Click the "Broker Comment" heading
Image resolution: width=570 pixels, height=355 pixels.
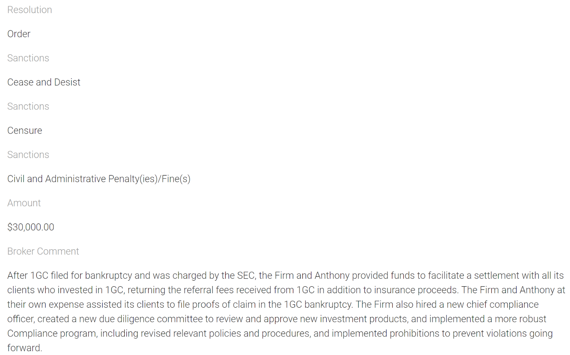[43, 251]
